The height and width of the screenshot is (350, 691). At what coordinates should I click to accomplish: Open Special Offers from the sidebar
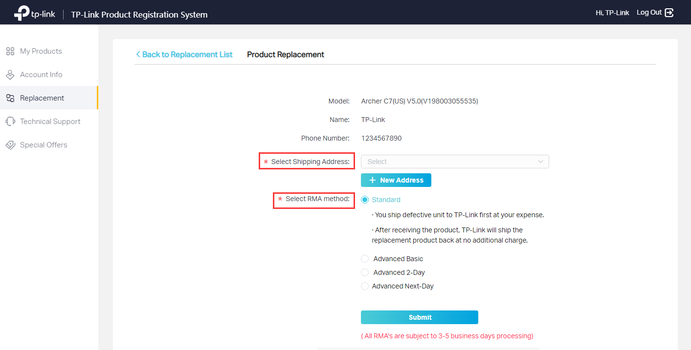click(44, 145)
